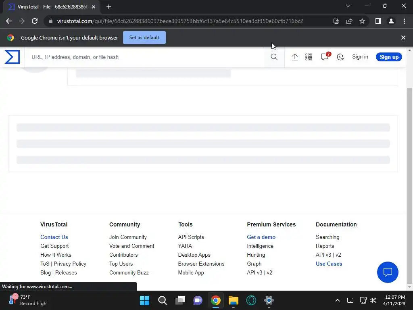The width and height of the screenshot is (413, 310).
Task: Open Community Buzz link
Action: tap(129, 272)
